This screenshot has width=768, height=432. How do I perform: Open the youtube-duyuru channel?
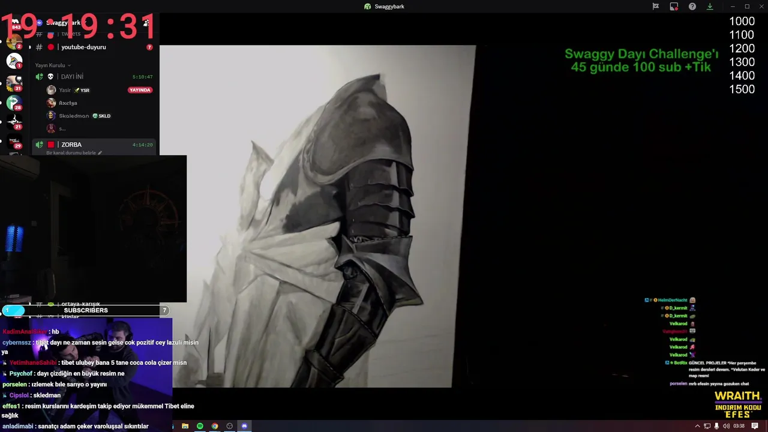[83, 47]
